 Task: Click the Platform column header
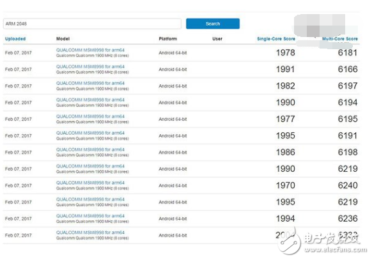(x=167, y=39)
